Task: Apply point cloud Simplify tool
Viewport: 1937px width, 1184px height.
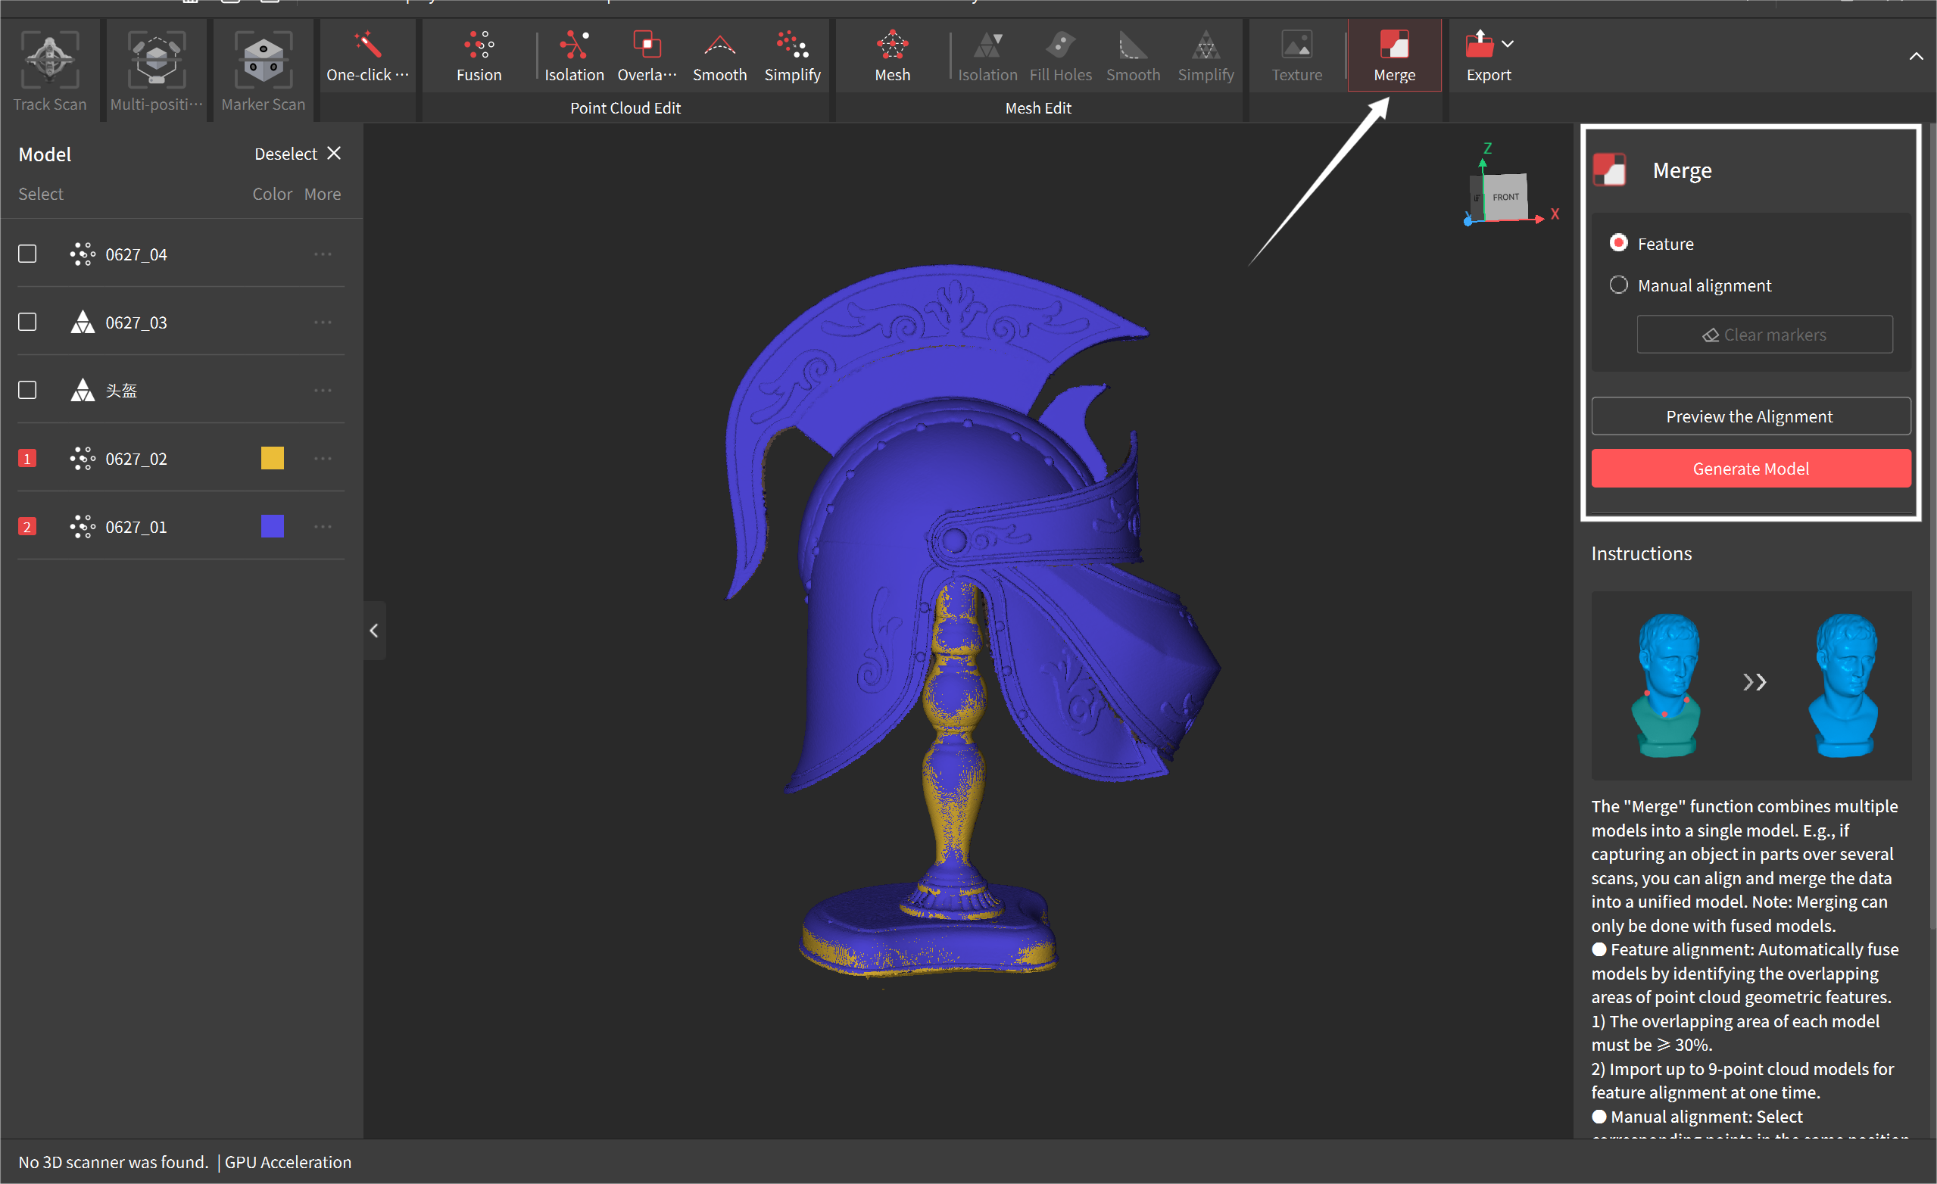Action: coord(792,57)
